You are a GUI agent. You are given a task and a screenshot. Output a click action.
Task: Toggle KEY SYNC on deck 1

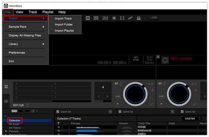coord(136,59)
